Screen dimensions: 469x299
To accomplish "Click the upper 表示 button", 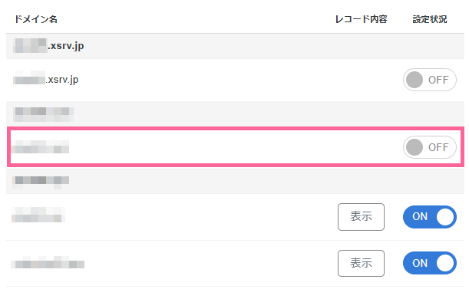I will (x=361, y=217).
